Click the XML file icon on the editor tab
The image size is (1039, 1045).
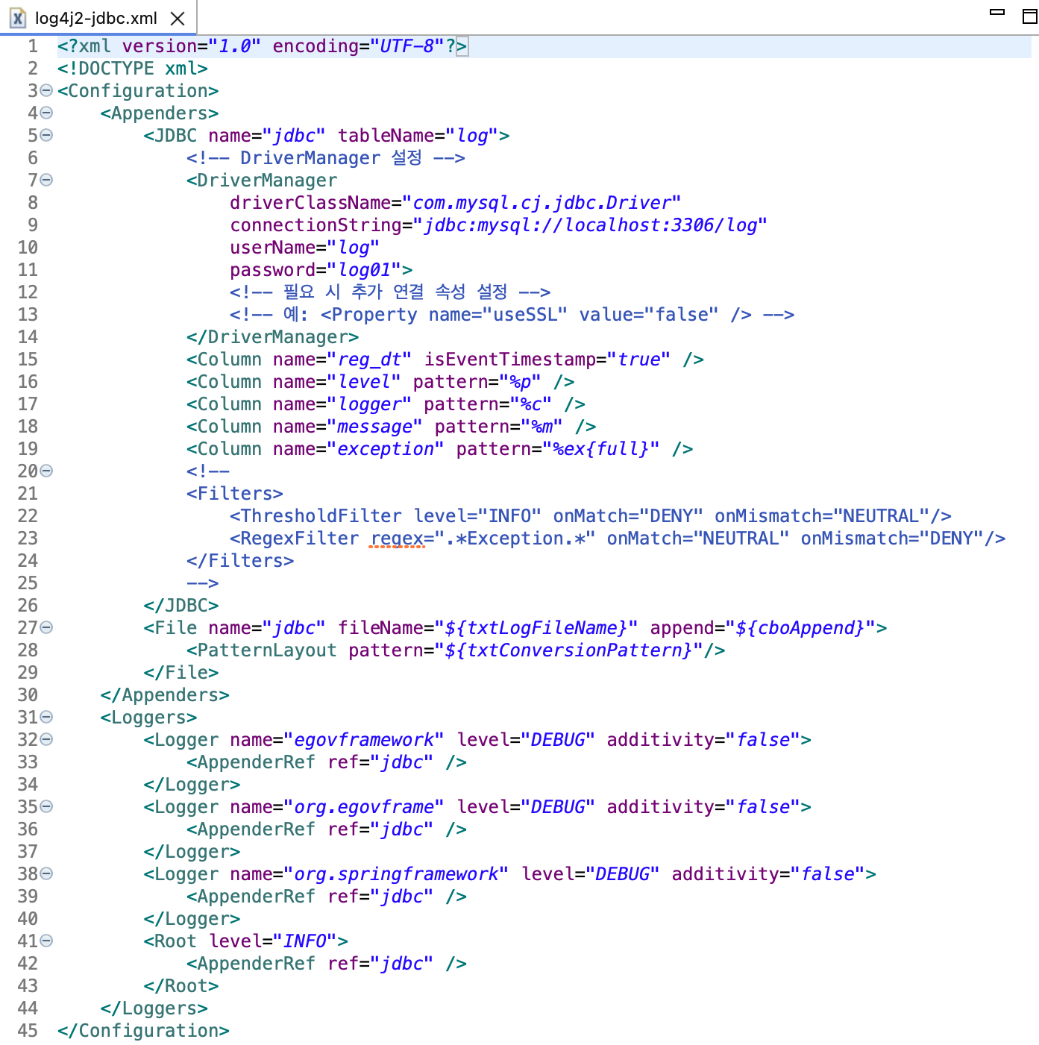click(16, 18)
